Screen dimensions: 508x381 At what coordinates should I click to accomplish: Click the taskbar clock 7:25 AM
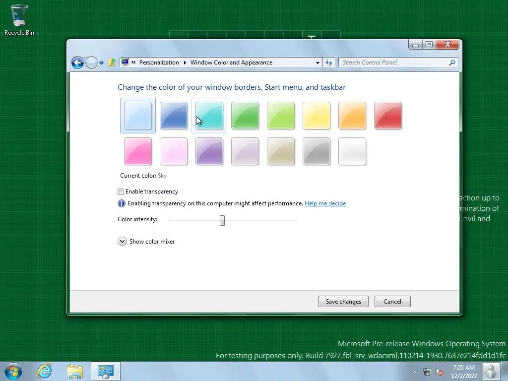tap(464, 372)
